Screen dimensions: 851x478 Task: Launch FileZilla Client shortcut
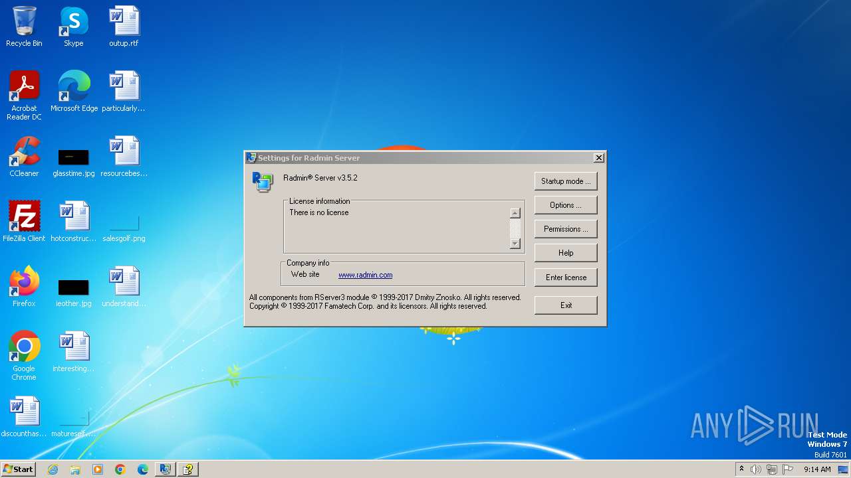click(24, 222)
